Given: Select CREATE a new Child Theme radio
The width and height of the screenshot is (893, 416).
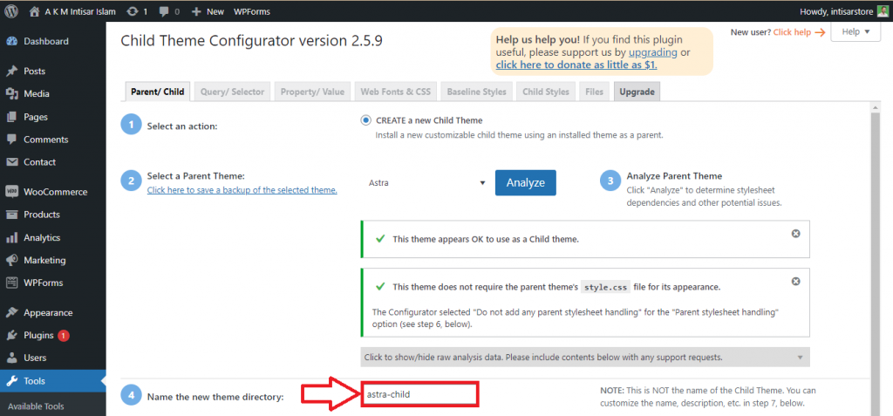Looking at the screenshot, I should click(x=365, y=120).
